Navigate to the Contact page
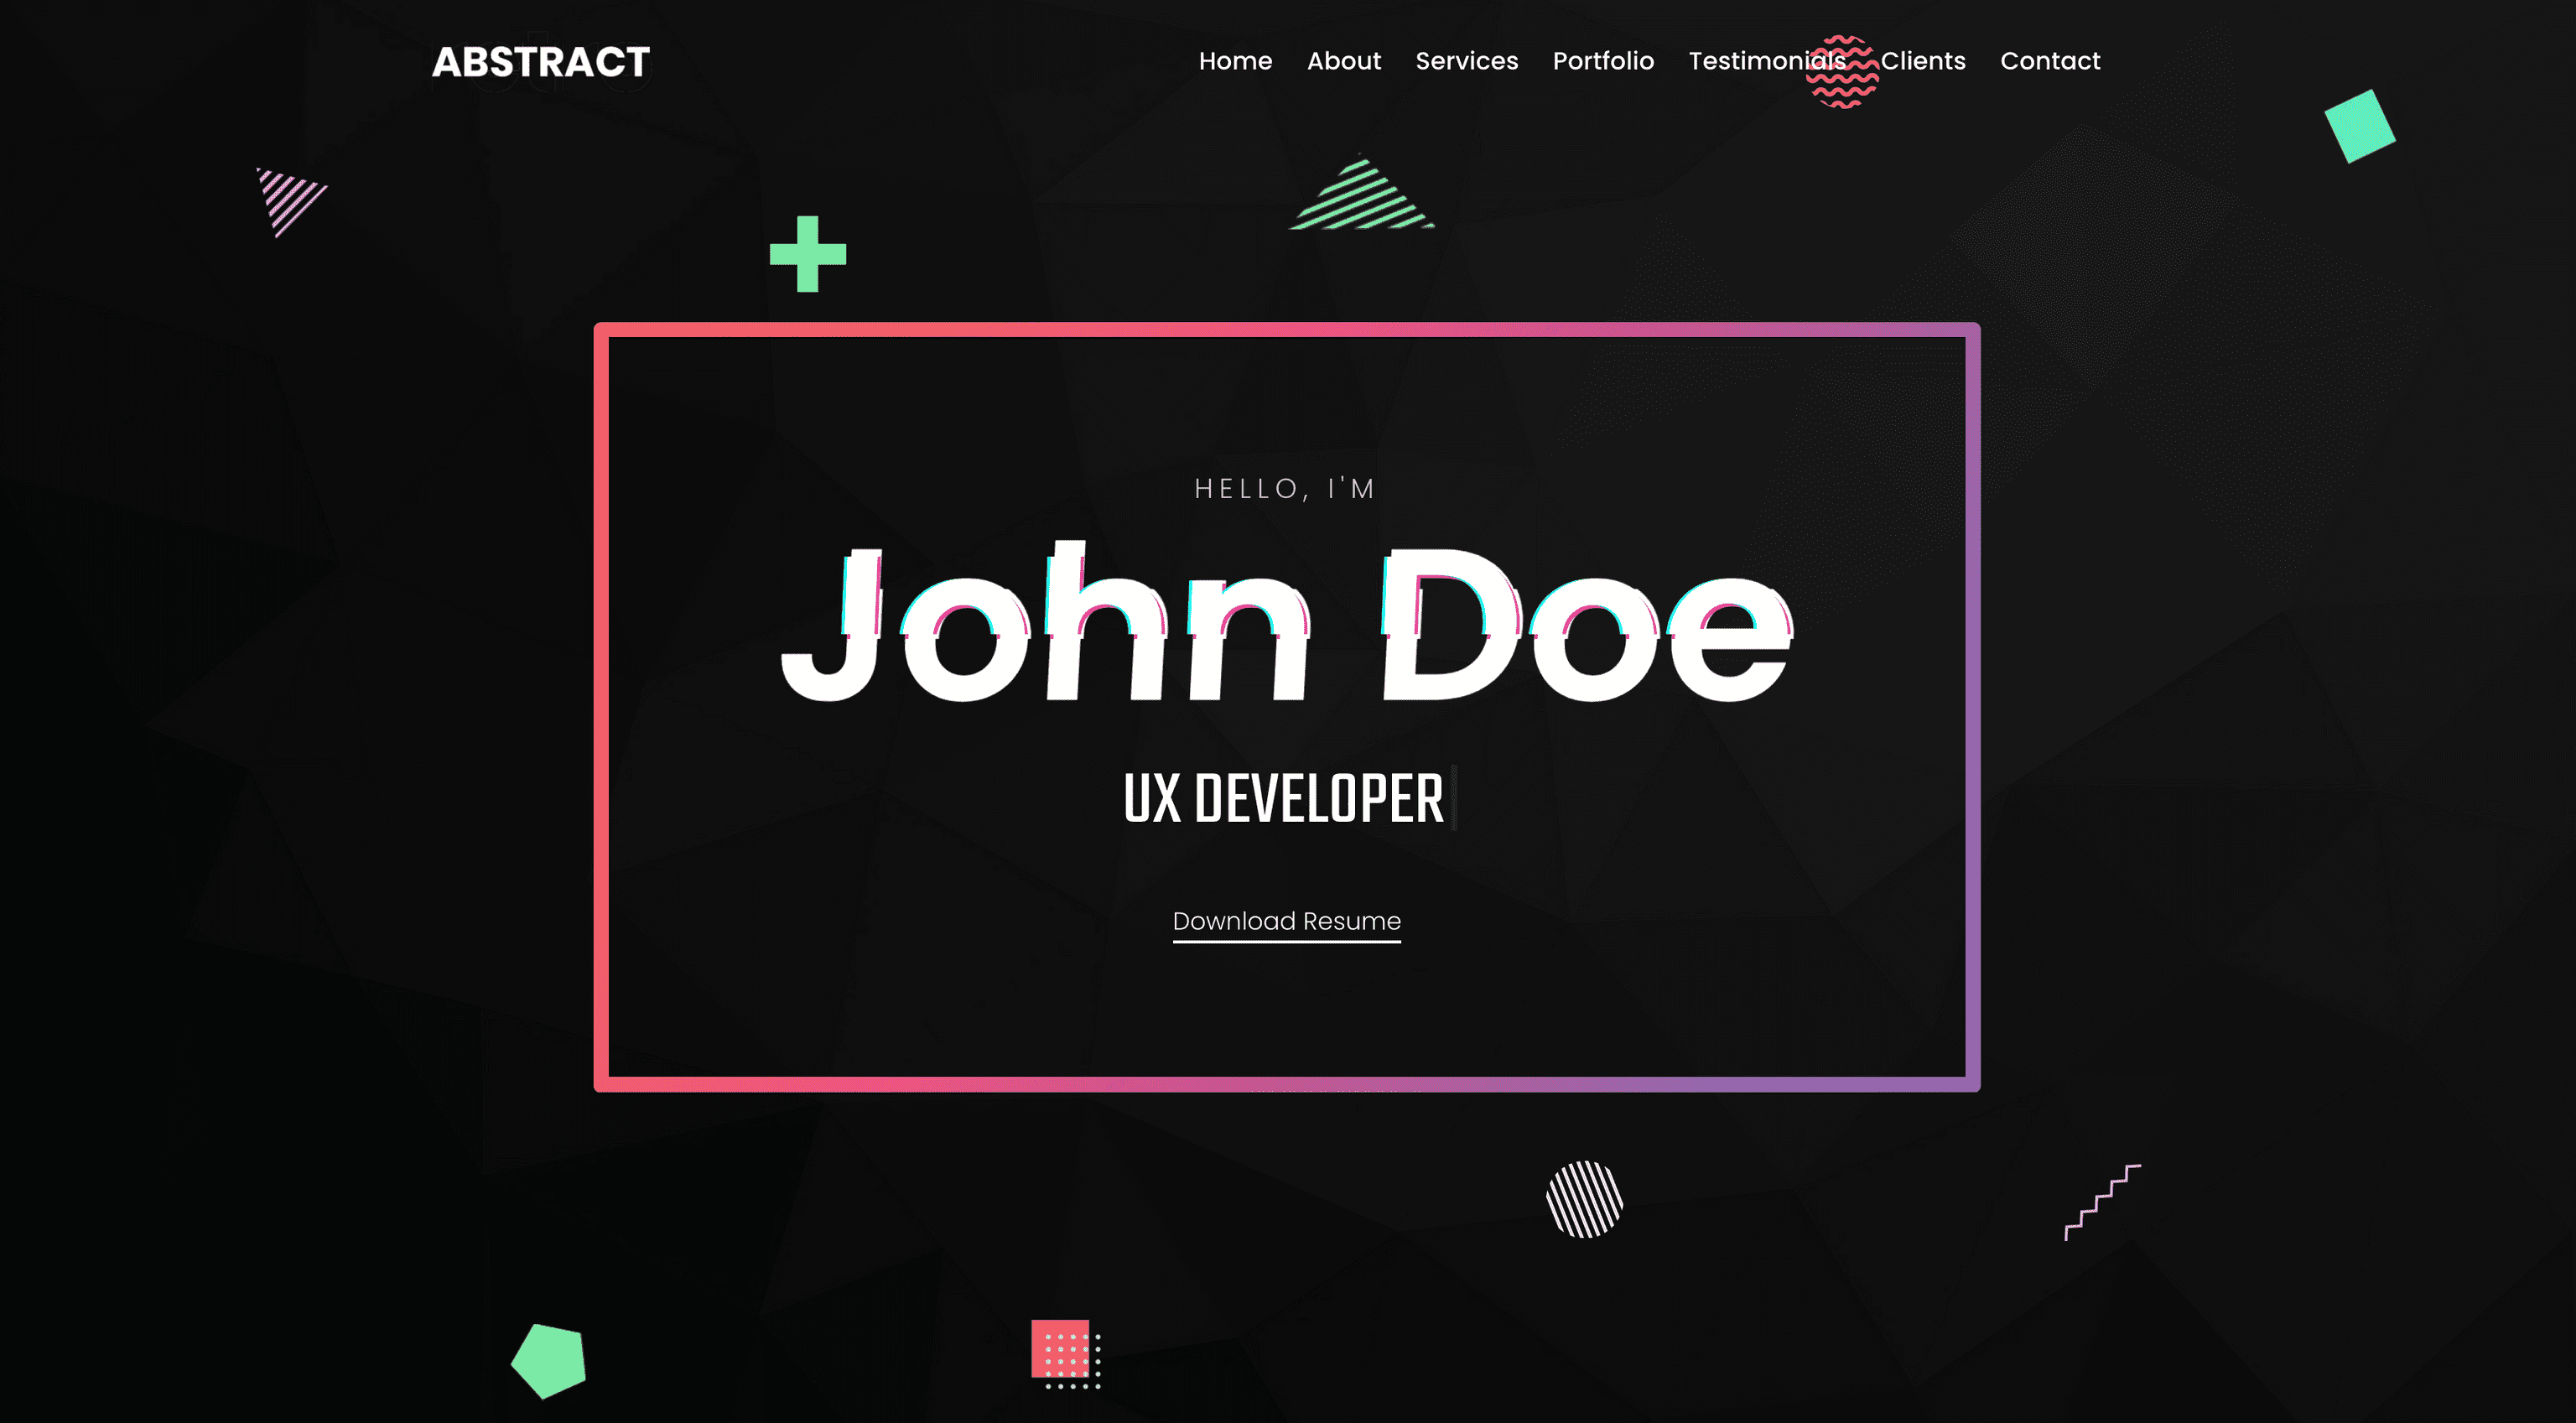This screenshot has height=1423, width=2576. tap(2050, 61)
